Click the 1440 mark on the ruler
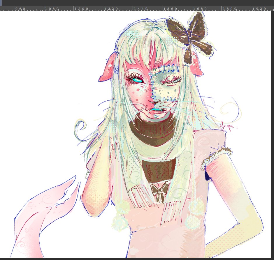Image resolution: width=274 pixels, height=260 pixels. pyautogui.click(x=141, y=9)
